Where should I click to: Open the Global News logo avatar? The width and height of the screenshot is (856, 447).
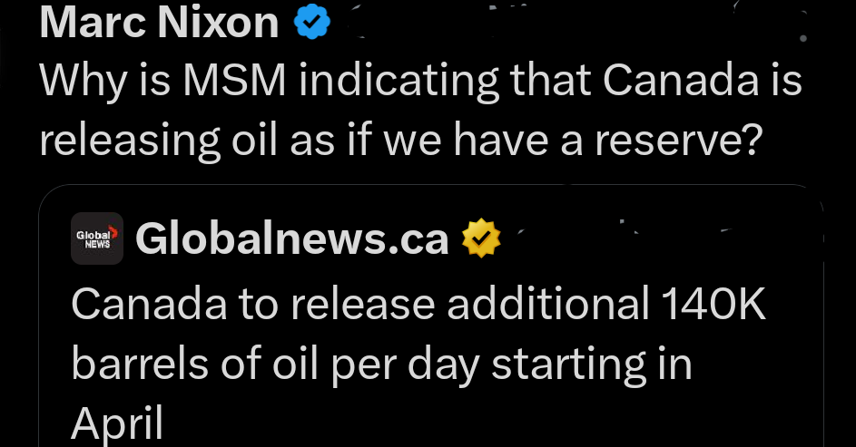(x=97, y=238)
